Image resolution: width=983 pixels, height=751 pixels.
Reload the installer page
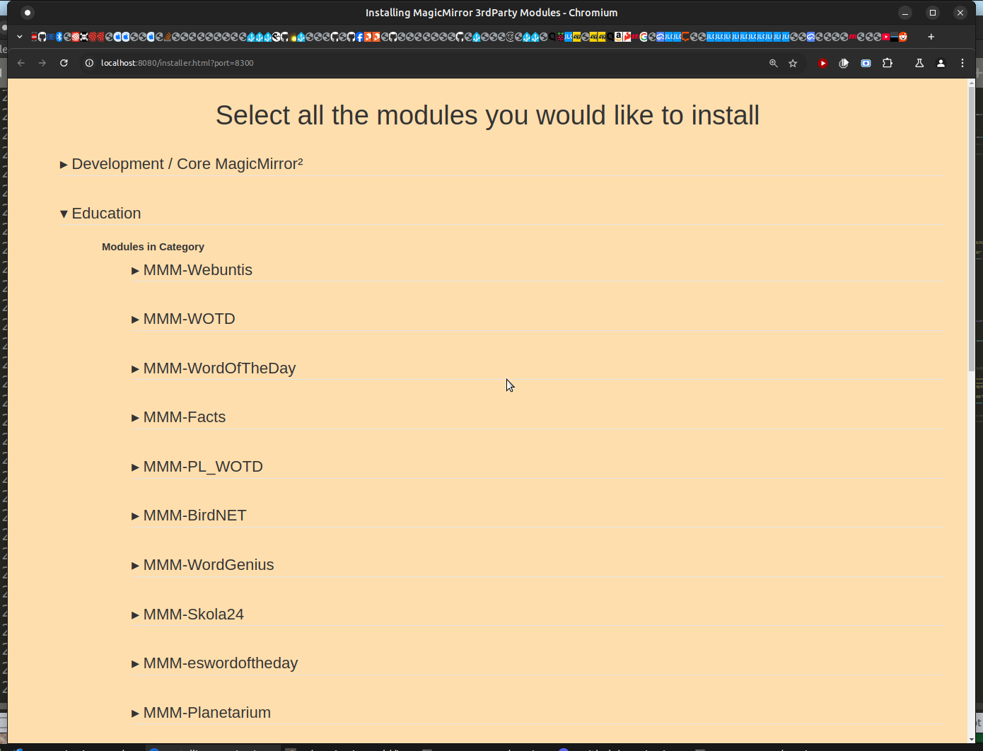click(64, 63)
